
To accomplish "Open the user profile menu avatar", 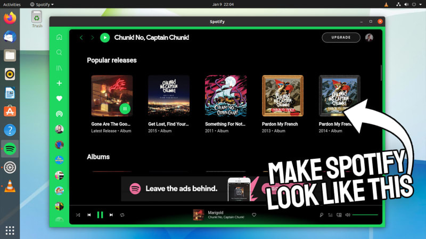I will (x=370, y=38).
